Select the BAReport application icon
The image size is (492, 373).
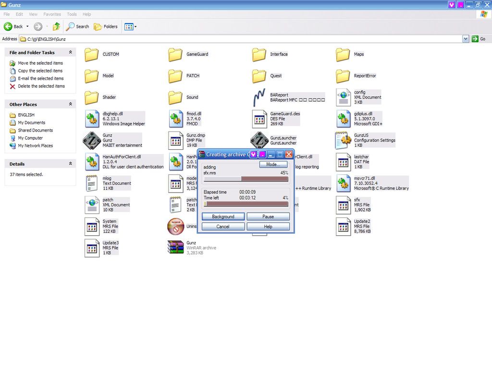260,97
